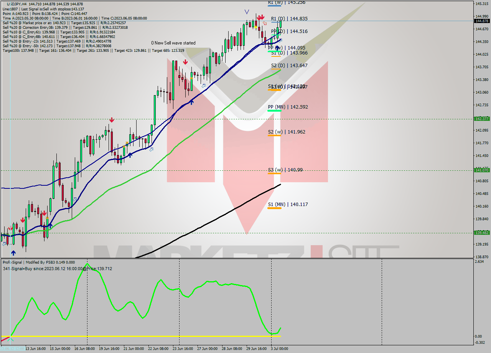This screenshot has width=491, height=353.
Task: Click the R1 (D) | 144.835 pivot label
Action: pyautogui.click(x=289, y=18)
